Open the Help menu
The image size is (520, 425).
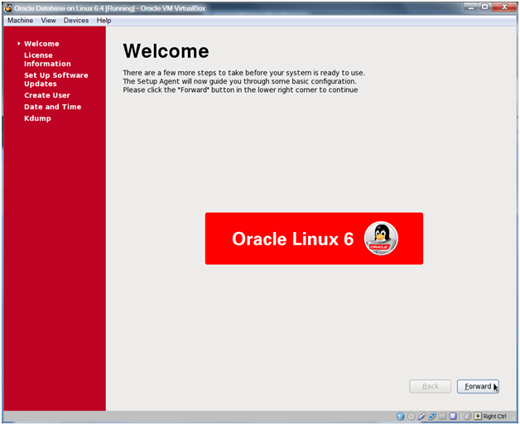(x=104, y=20)
